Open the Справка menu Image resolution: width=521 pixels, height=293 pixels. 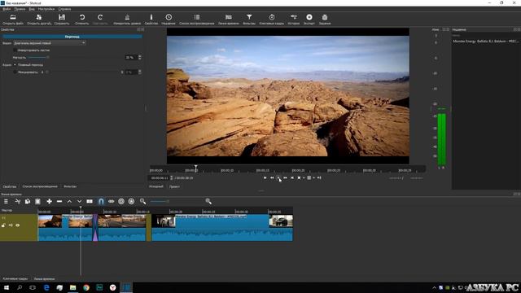[x=64, y=9]
